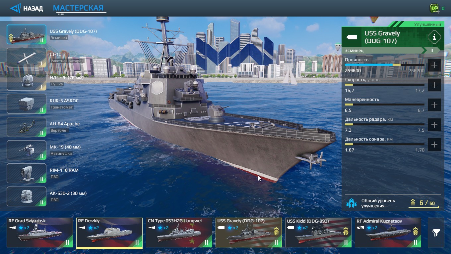Click the Эсминец class bar in panel
This screenshot has width=451, height=254.
(x=391, y=50)
